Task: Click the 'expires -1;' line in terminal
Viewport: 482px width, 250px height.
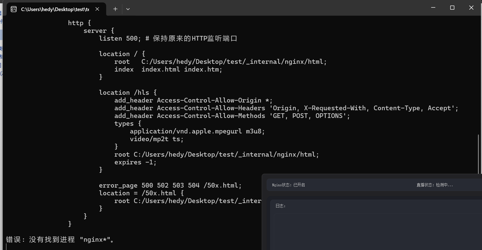Action: tap(135, 162)
